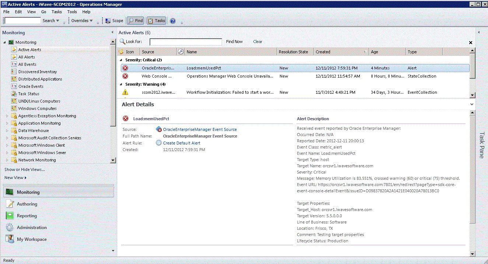Image resolution: width=488 pixels, height=264 pixels.
Task: Open the My Workspace icon
Action: coord(9,239)
